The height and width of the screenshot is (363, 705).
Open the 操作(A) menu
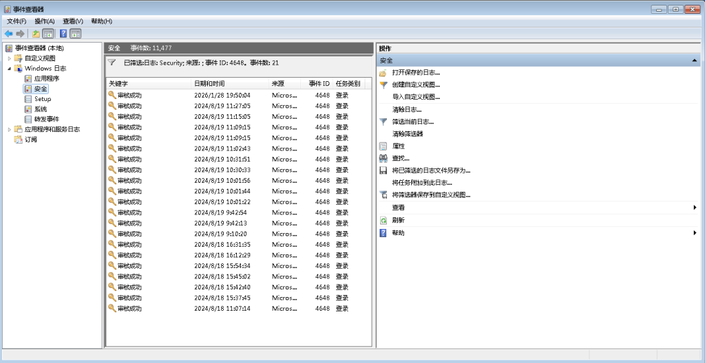[45, 21]
